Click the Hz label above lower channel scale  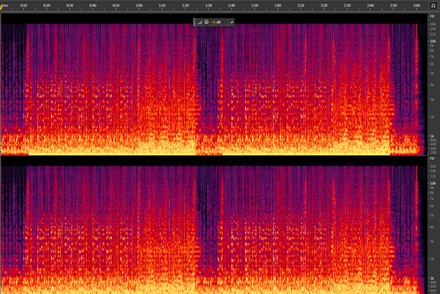433,158
